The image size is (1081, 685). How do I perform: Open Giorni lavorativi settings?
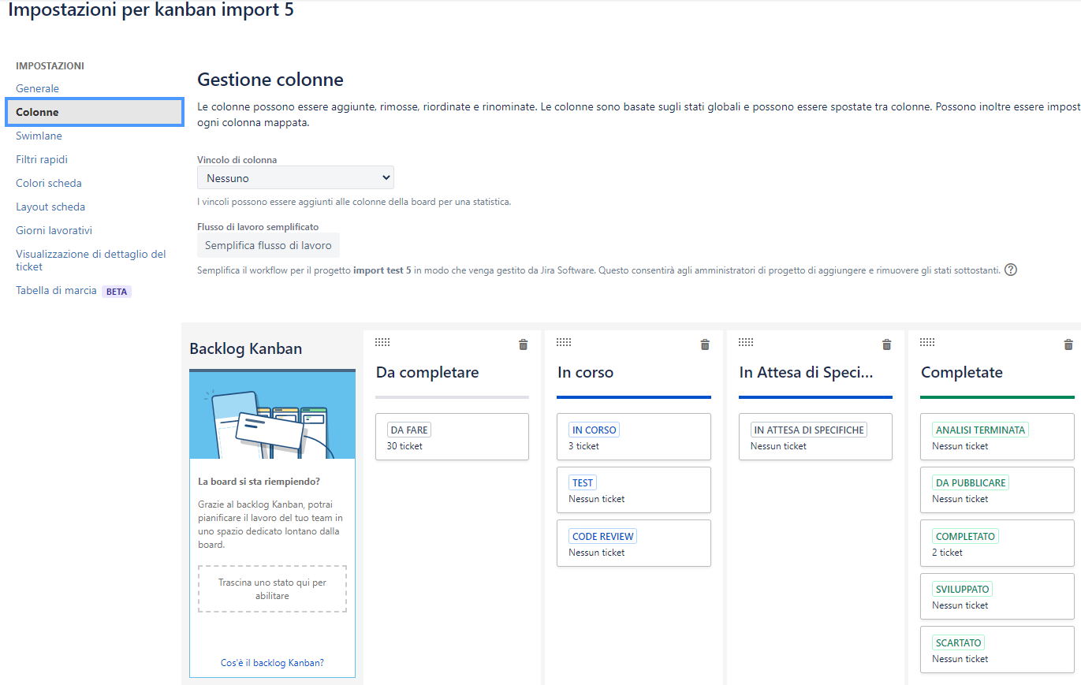[x=54, y=230]
